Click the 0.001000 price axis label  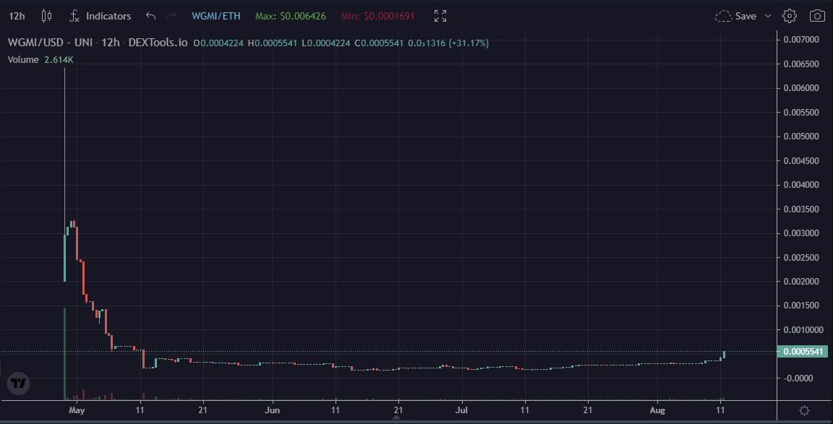point(805,329)
